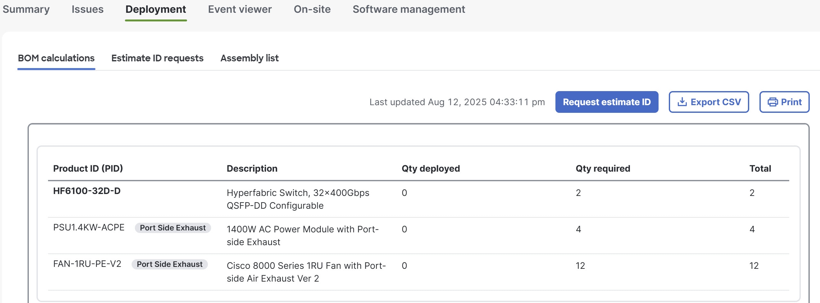The image size is (820, 303).
Task: Switch to the Issues tab
Action: click(x=87, y=9)
